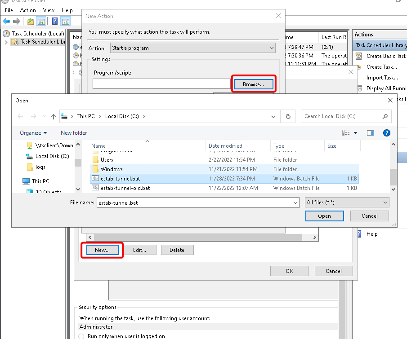This screenshot has width=407, height=339.
Task: Open the Open dialog's blue help icon
Action: (x=386, y=133)
